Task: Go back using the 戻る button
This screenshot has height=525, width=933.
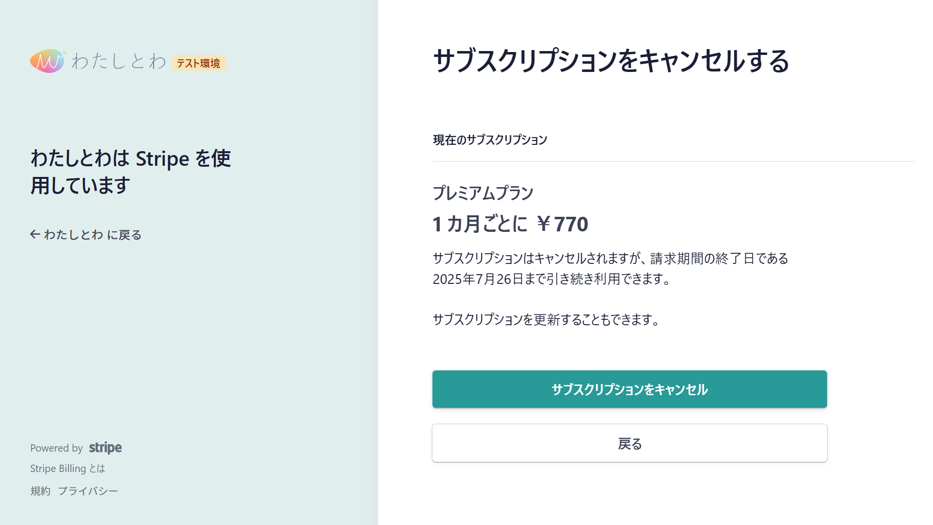Action: (630, 443)
